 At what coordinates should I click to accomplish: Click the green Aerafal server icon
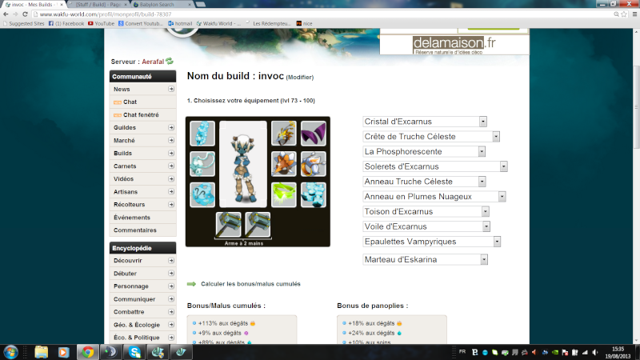(x=170, y=62)
